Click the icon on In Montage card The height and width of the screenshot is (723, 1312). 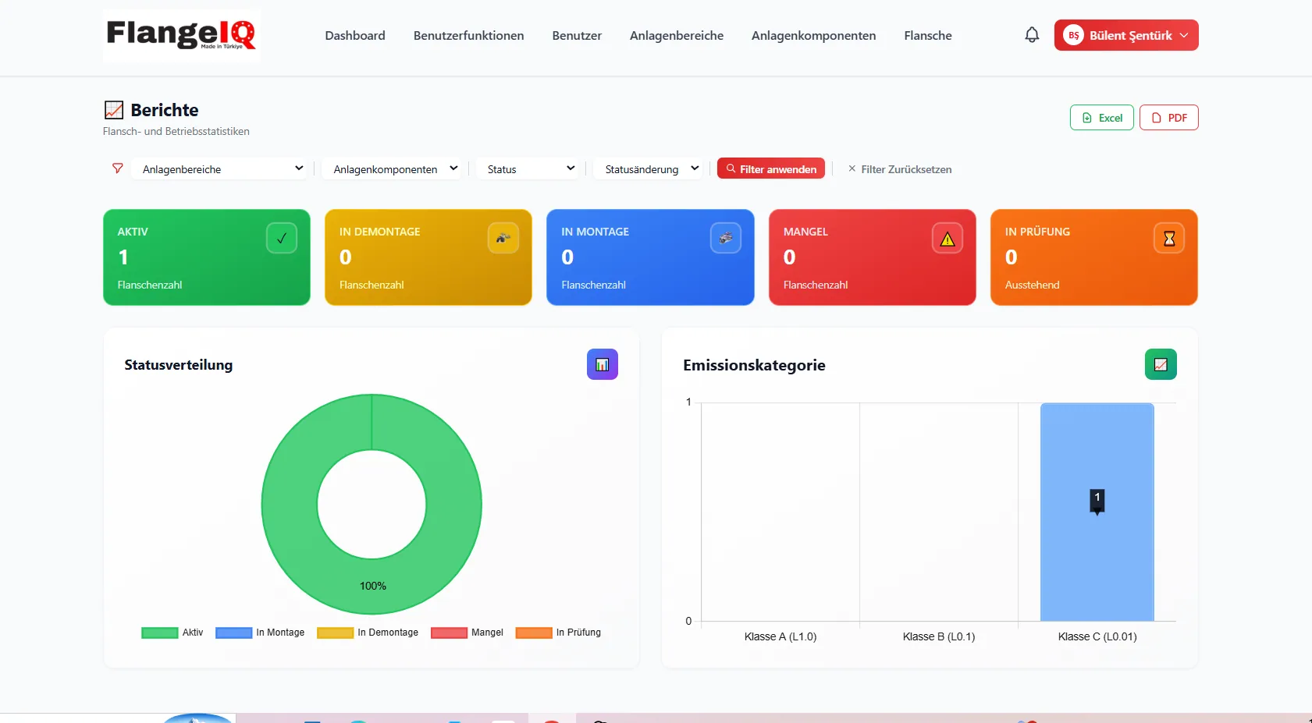[x=726, y=238]
